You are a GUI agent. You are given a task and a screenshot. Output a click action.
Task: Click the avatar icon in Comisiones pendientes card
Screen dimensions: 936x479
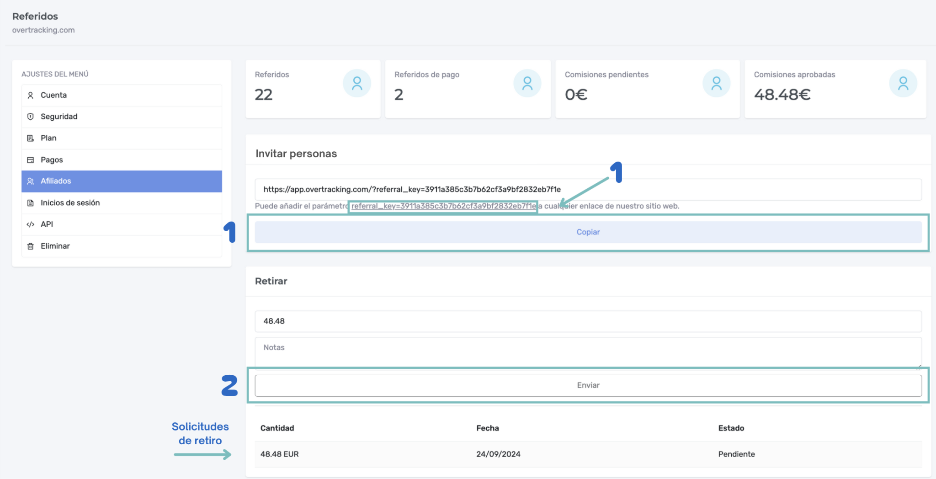717,83
